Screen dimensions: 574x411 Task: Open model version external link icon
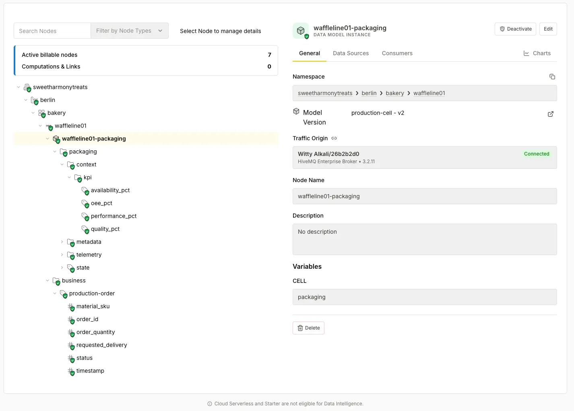(550, 114)
